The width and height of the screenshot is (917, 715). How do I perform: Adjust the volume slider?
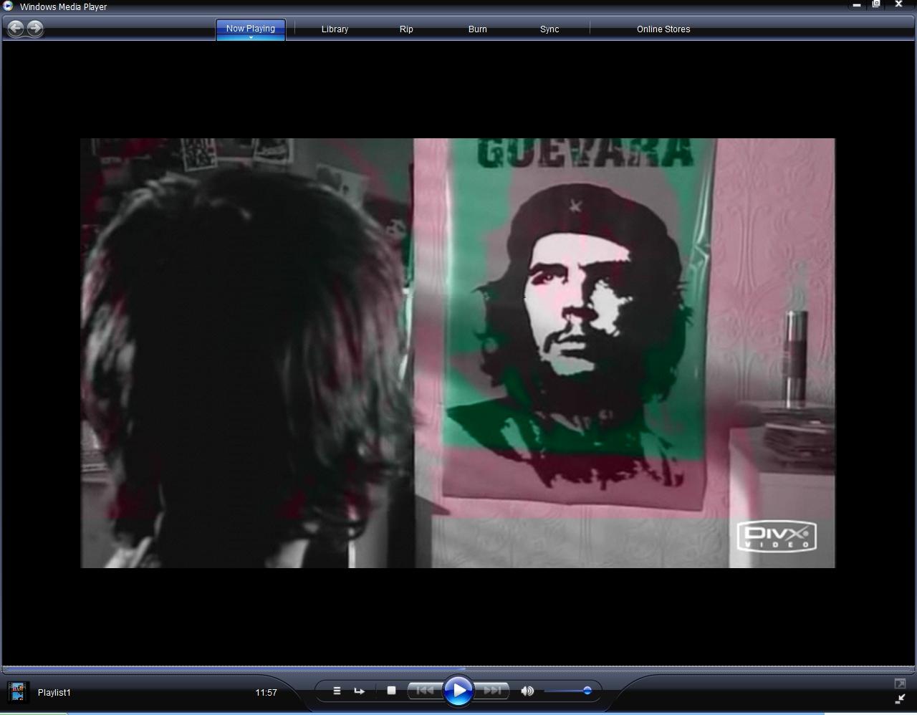click(568, 691)
